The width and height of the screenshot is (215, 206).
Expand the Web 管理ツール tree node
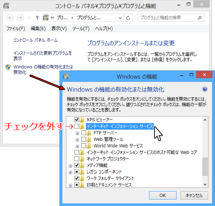click(77, 140)
